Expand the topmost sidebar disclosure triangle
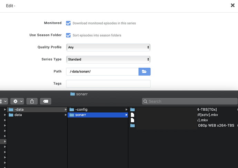The image size is (238, 168). pyautogui.click(x=5, y=110)
